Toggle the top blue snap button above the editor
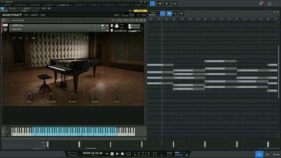This screenshot has height=158, width=281. click(152, 4)
